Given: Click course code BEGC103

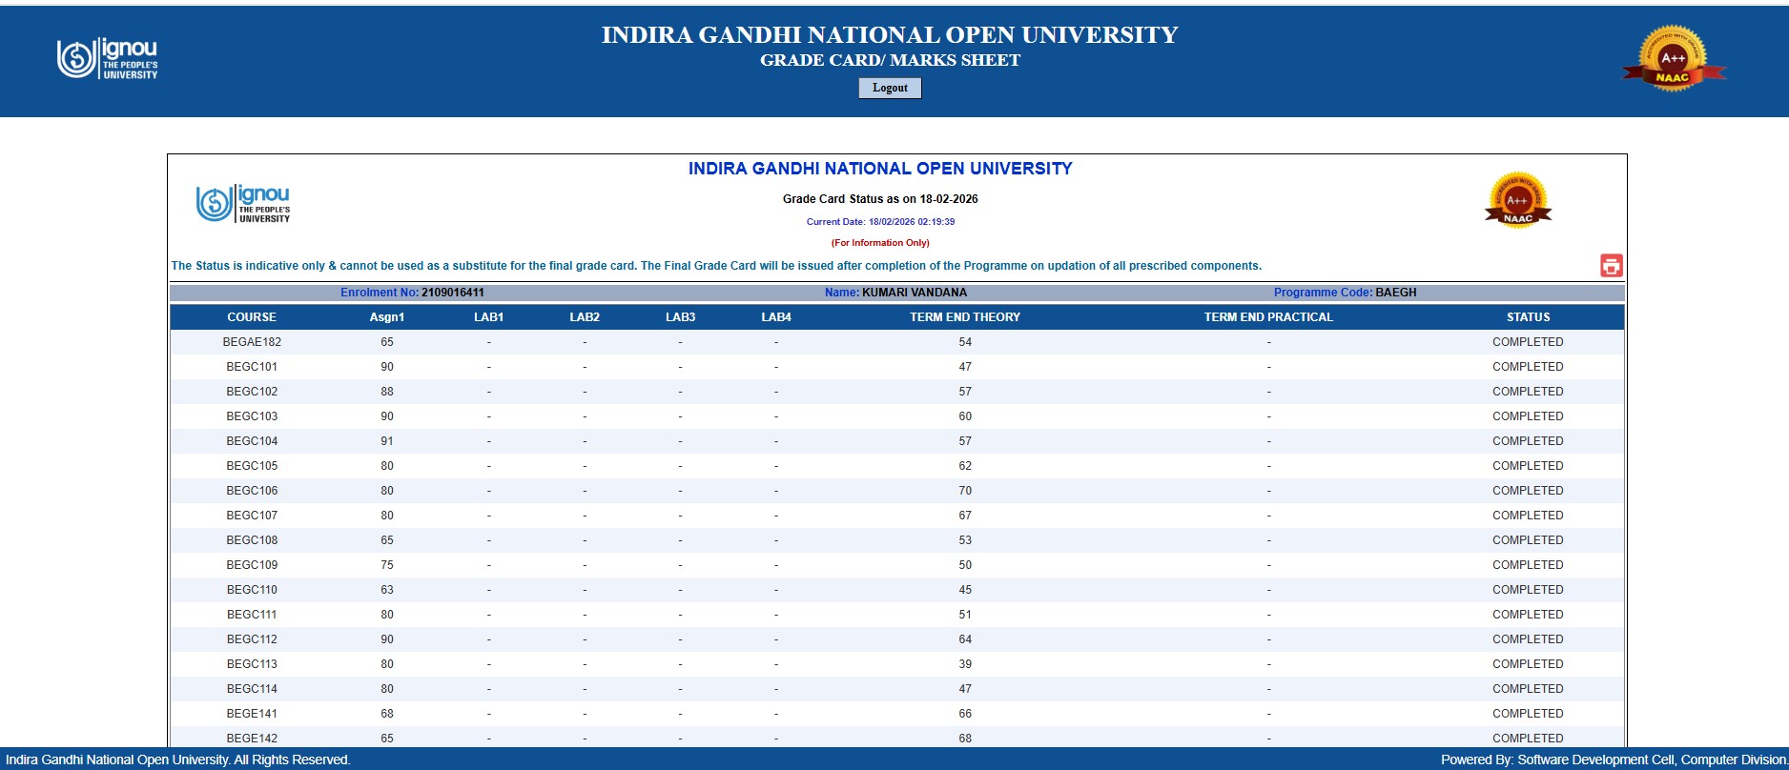Looking at the screenshot, I should click(x=252, y=416).
